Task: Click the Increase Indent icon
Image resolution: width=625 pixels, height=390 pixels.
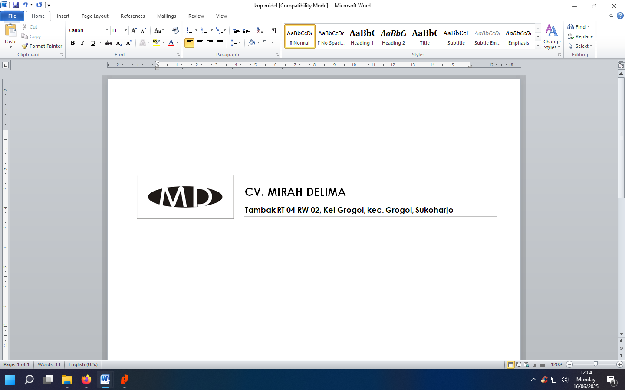Action: coord(246,30)
